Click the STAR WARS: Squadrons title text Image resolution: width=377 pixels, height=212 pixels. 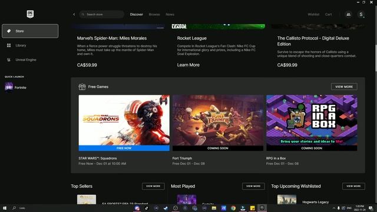coord(98,158)
